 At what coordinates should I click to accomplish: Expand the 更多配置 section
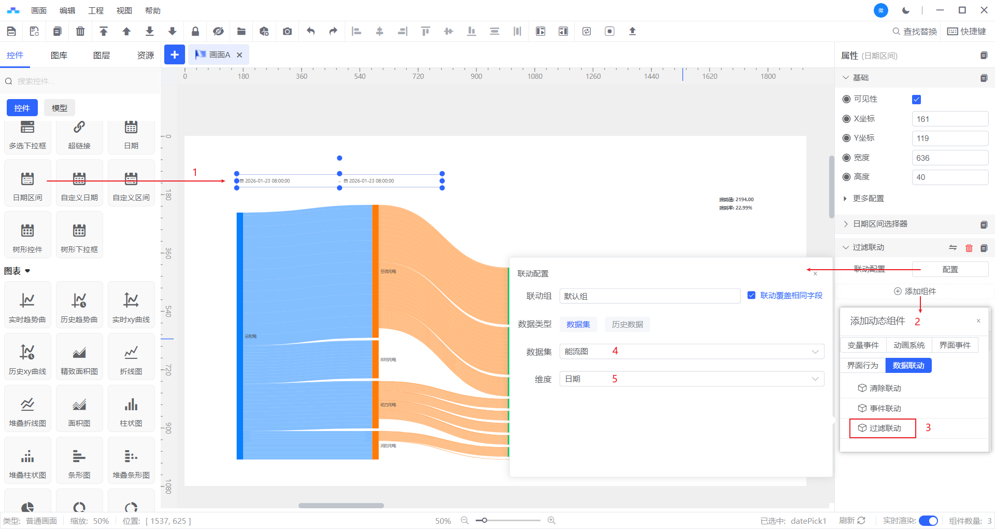click(868, 199)
